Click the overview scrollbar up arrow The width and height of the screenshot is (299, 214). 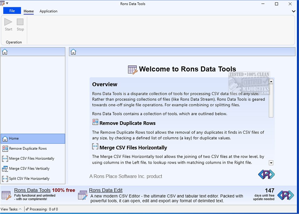pyautogui.click(x=271, y=81)
